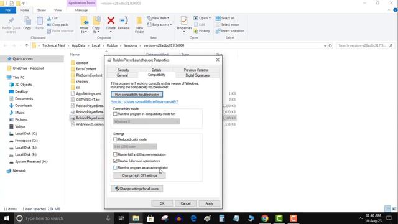
Task: Open the Manage ribbon tab
Action: pyautogui.click(x=81, y=10)
